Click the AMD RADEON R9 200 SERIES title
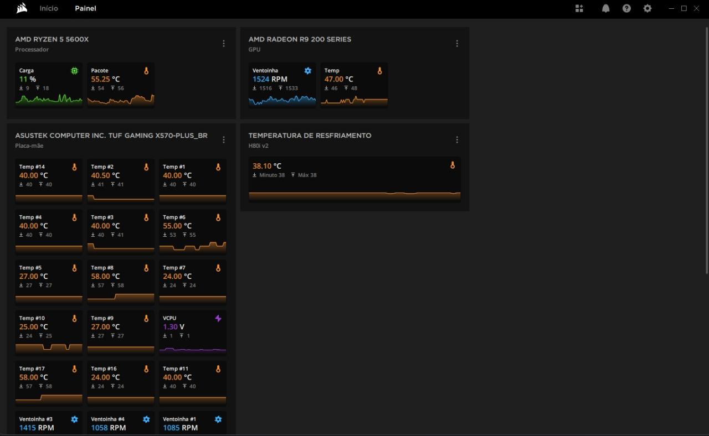This screenshot has width=709, height=436. (300, 39)
